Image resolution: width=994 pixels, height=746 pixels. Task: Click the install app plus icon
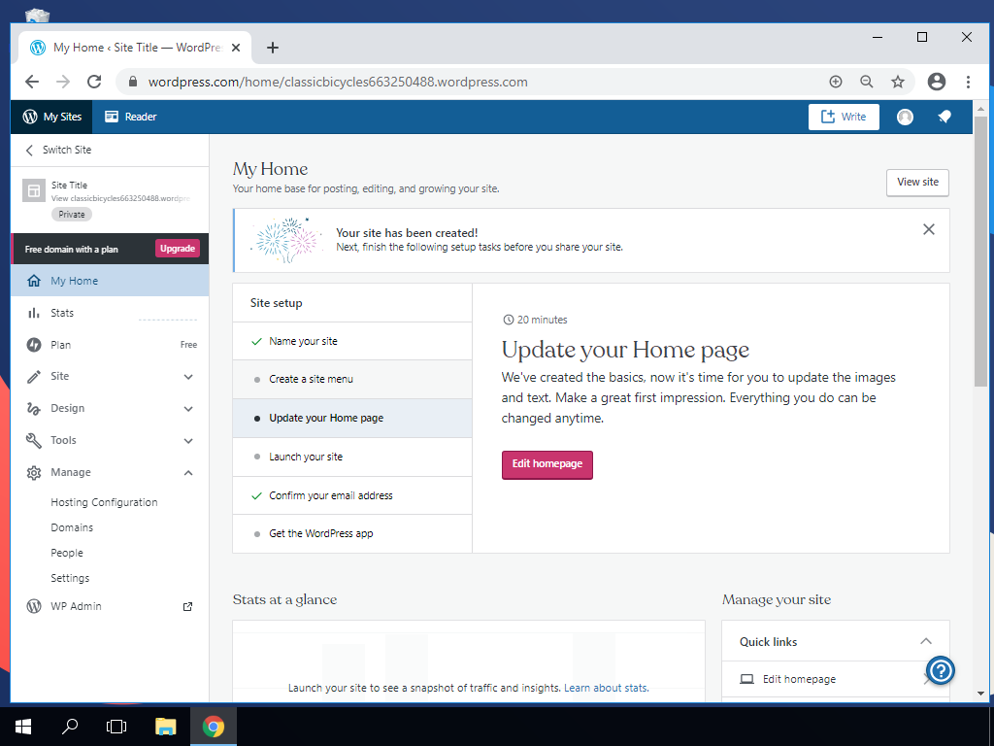(836, 82)
